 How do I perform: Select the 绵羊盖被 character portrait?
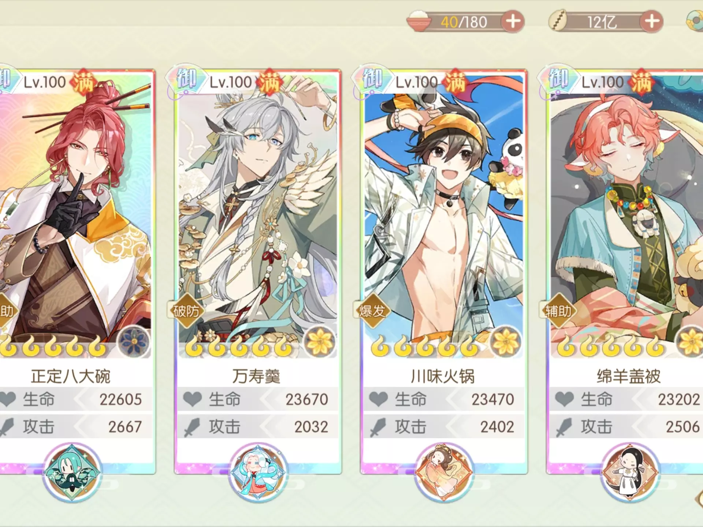point(626,220)
